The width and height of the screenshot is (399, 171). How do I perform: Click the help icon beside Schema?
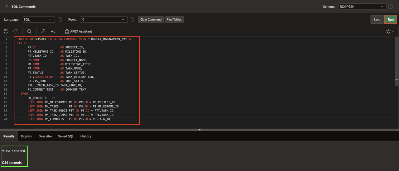(390, 7)
